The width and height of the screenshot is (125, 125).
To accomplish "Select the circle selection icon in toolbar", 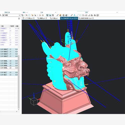I will (x=29, y=15).
